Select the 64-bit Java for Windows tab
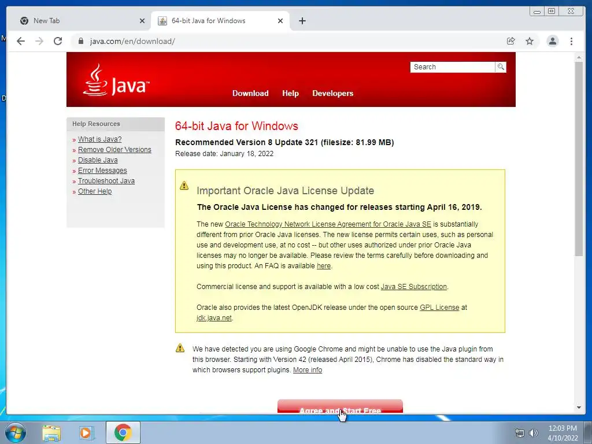The height and width of the screenshot is (444, 592). (220, 21)
